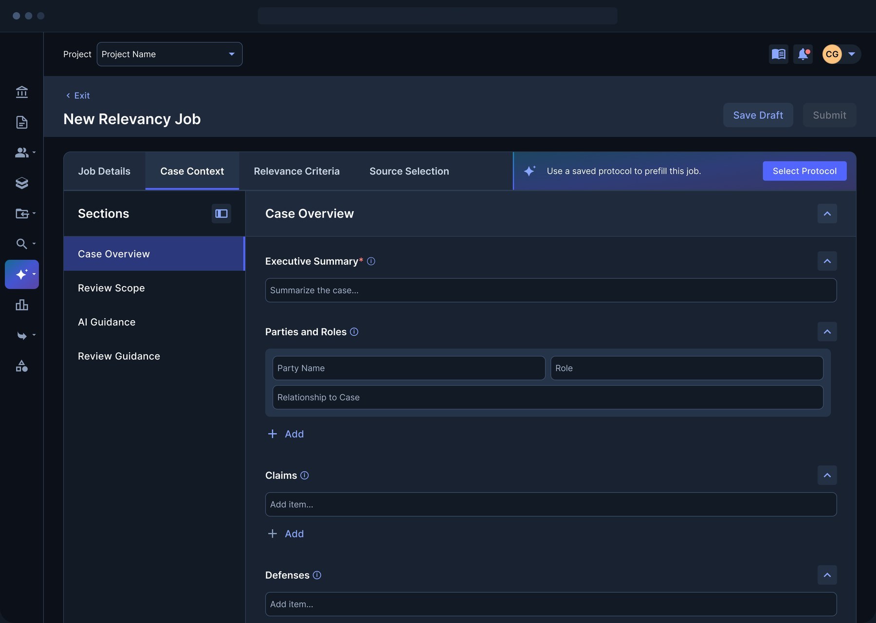The height and width of the screenshot is (623, 876).
Task: Click the Defenses info icon
Action: coord(317,575)
